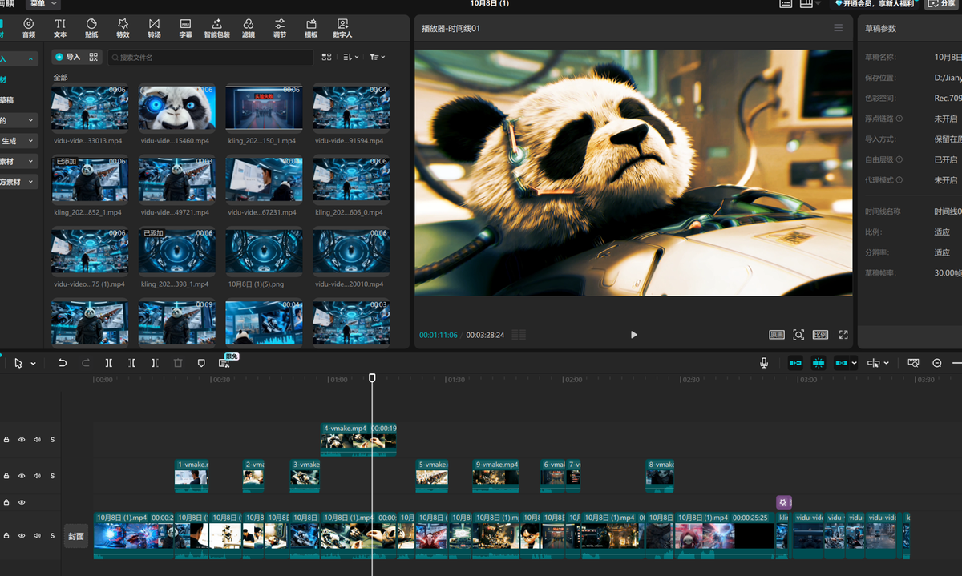Click the timeline zoom out minus icon

point(936,363)
